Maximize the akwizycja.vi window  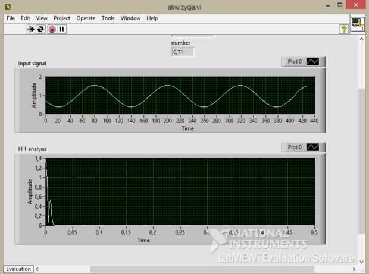(340, 5)
